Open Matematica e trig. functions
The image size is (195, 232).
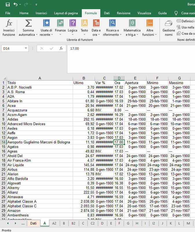point(132,28)
